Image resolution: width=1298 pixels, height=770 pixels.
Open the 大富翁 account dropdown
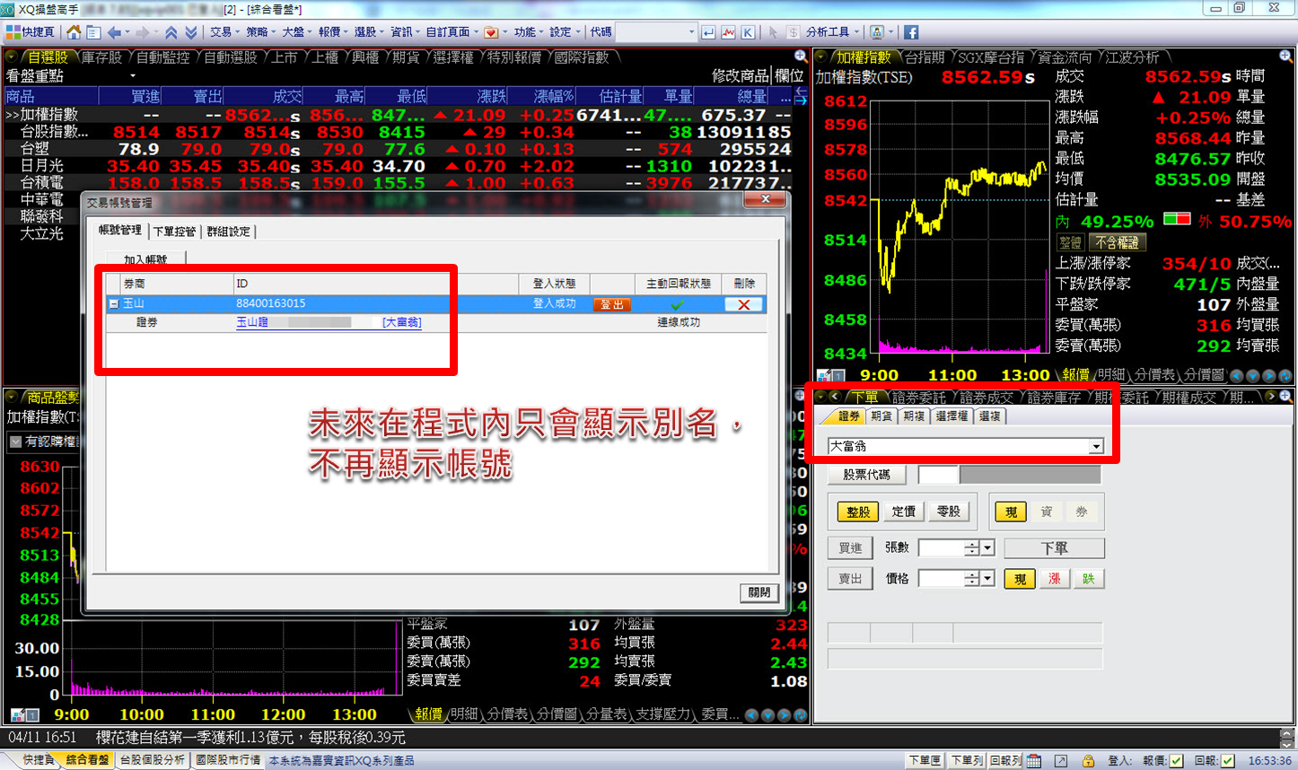click(x=1095, y=446)
